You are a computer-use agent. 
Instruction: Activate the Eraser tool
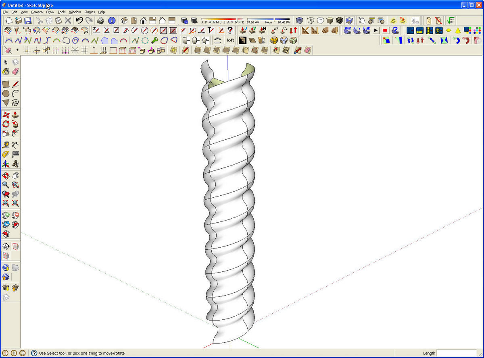pos(15,71)
